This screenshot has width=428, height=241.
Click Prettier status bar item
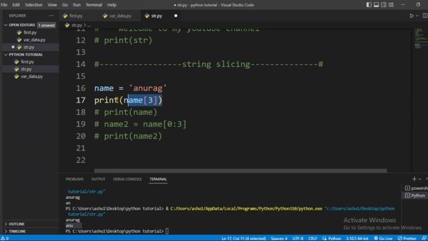(407, 238)
